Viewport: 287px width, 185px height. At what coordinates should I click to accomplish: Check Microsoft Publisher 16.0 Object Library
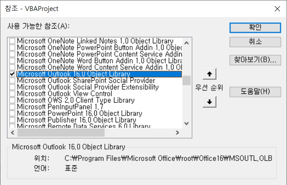pyautogui.click(x=12, y=120)
